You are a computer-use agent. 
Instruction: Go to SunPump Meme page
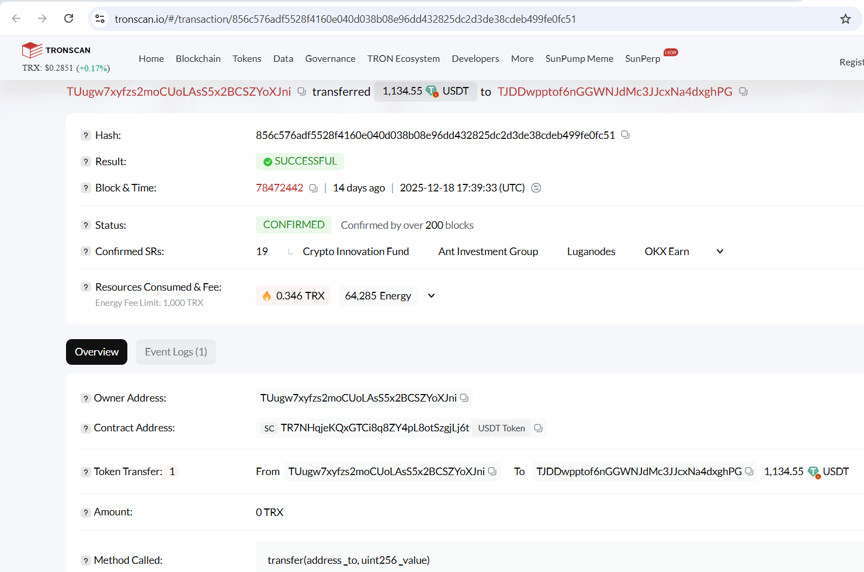tap(579, 58)
